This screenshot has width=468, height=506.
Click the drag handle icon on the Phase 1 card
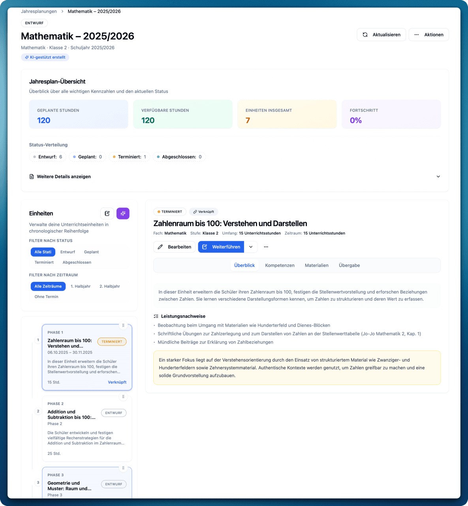[123, 325]
